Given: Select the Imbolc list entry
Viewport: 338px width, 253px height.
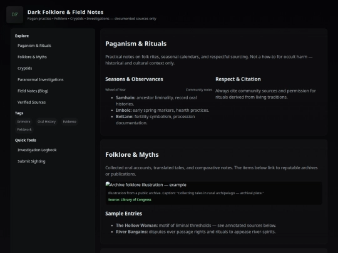Looking at the screenshot, I should pyautogui.click(x=162, y=111).
